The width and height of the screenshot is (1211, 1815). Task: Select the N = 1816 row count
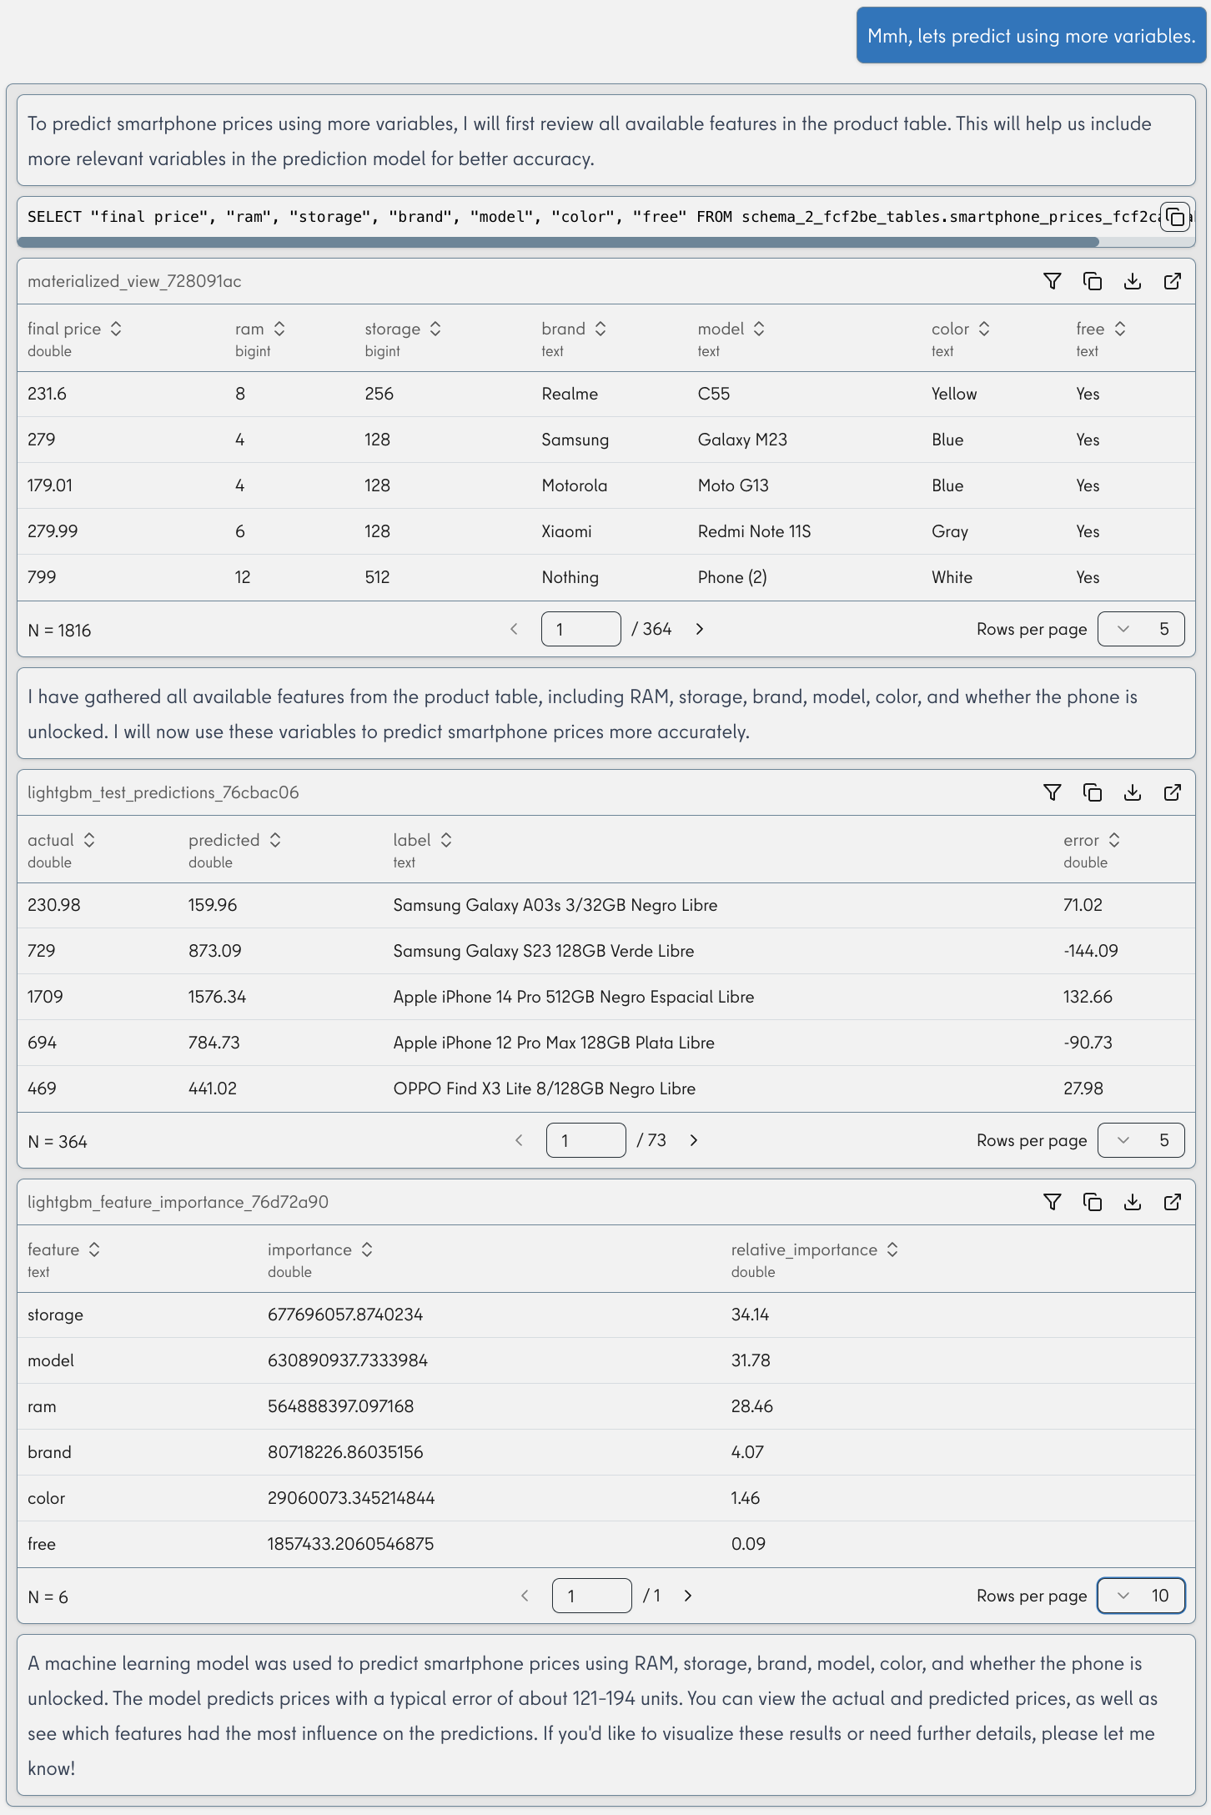coord(59,631)
